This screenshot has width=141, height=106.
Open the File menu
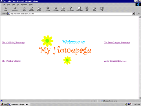tap(4, 5)
